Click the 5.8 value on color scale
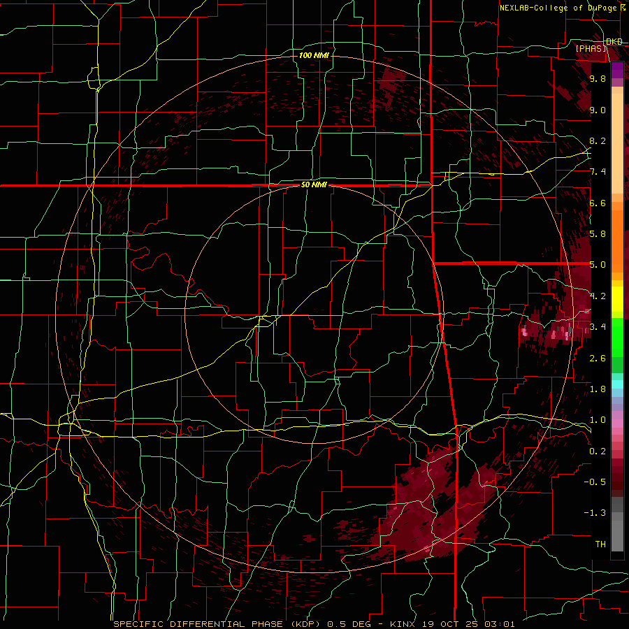The height and width of the screenshot is (629, 629). pyautogui.click(x=598, y=233)
